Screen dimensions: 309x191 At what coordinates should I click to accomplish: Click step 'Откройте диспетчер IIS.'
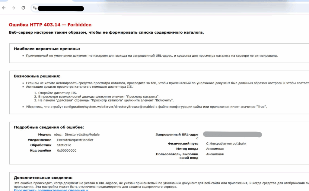[x=58, y=93]
